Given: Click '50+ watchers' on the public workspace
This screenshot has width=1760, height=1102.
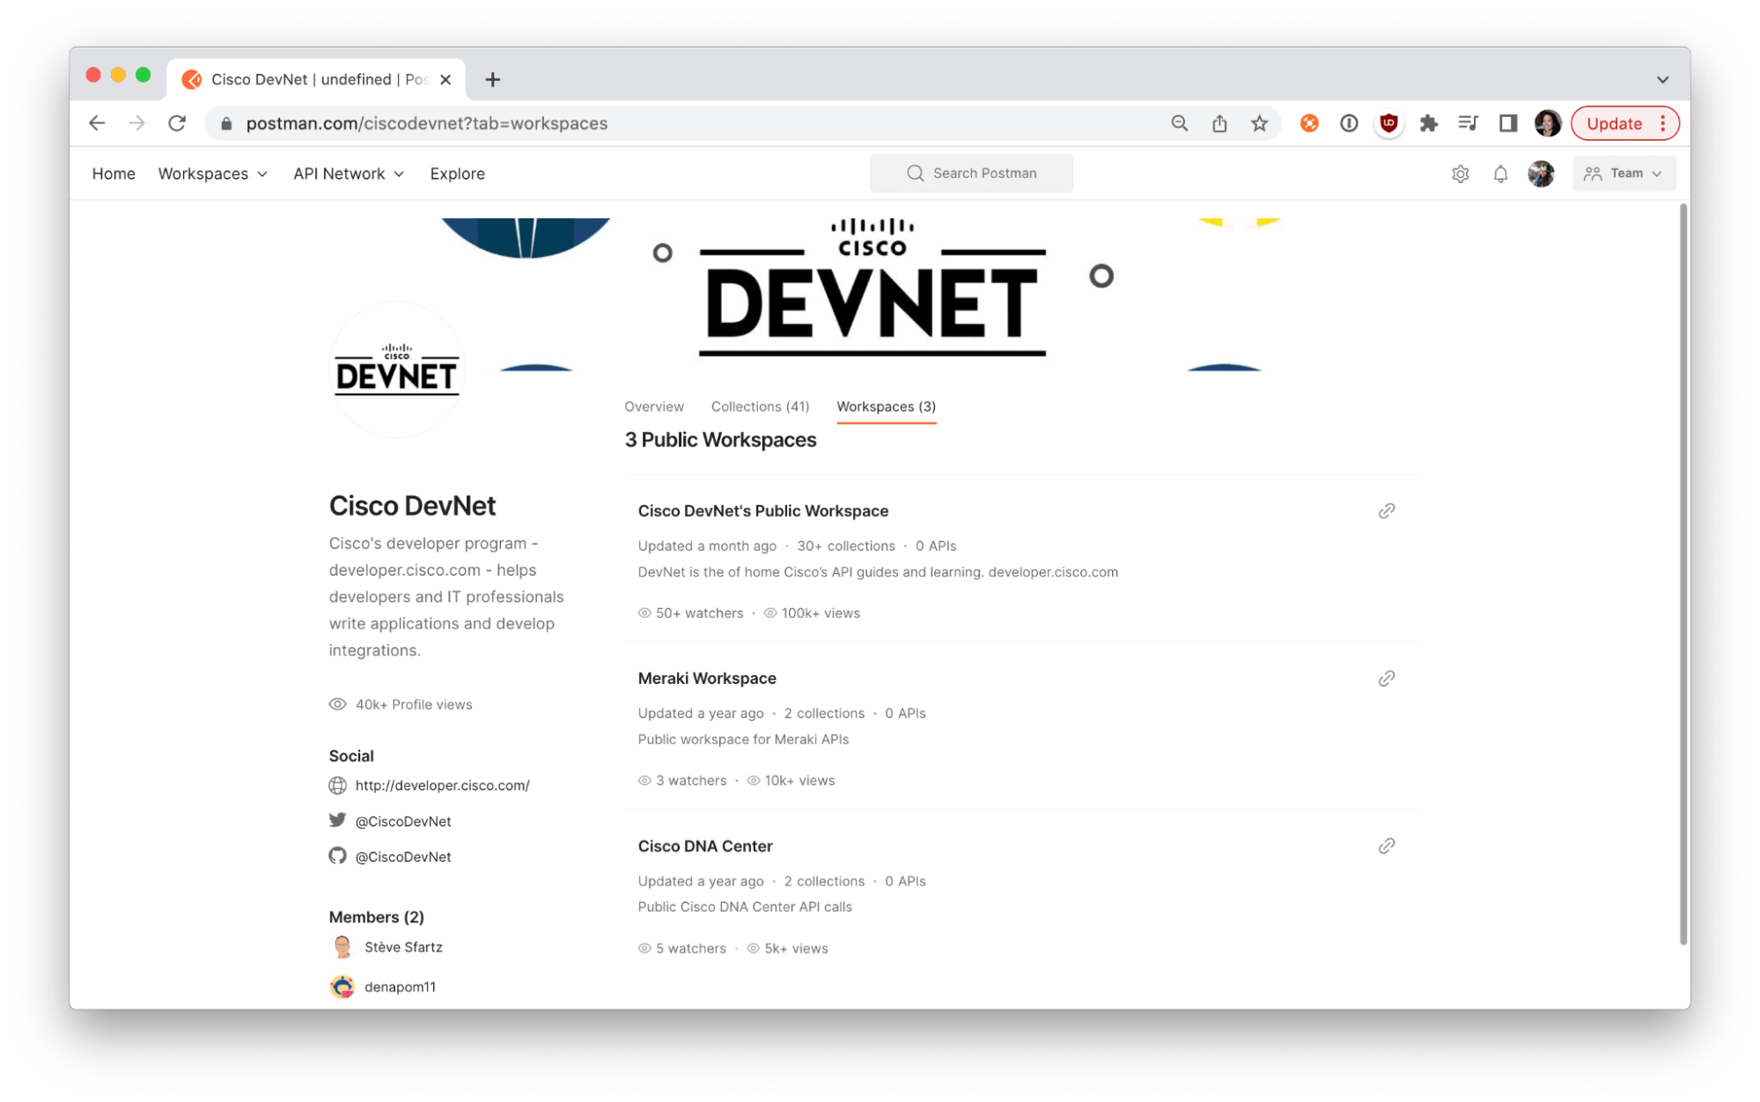Looking at the screenshot, I should 699,613.
